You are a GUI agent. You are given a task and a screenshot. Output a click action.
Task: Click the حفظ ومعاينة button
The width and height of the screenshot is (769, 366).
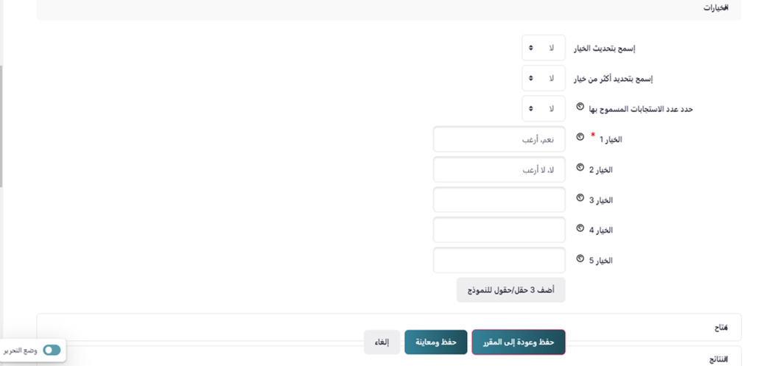[x=436, y=342]
